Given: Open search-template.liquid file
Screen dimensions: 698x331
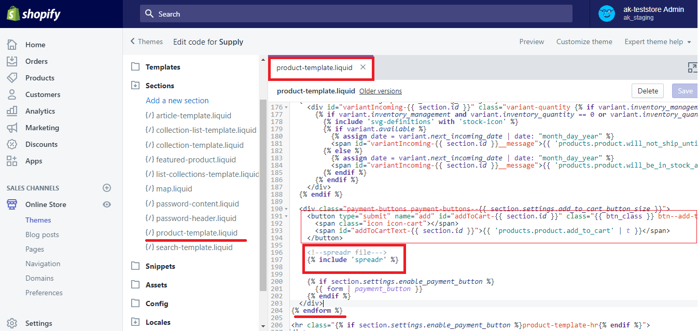Looking at the screenshot, I should click(x=189, y=247).
